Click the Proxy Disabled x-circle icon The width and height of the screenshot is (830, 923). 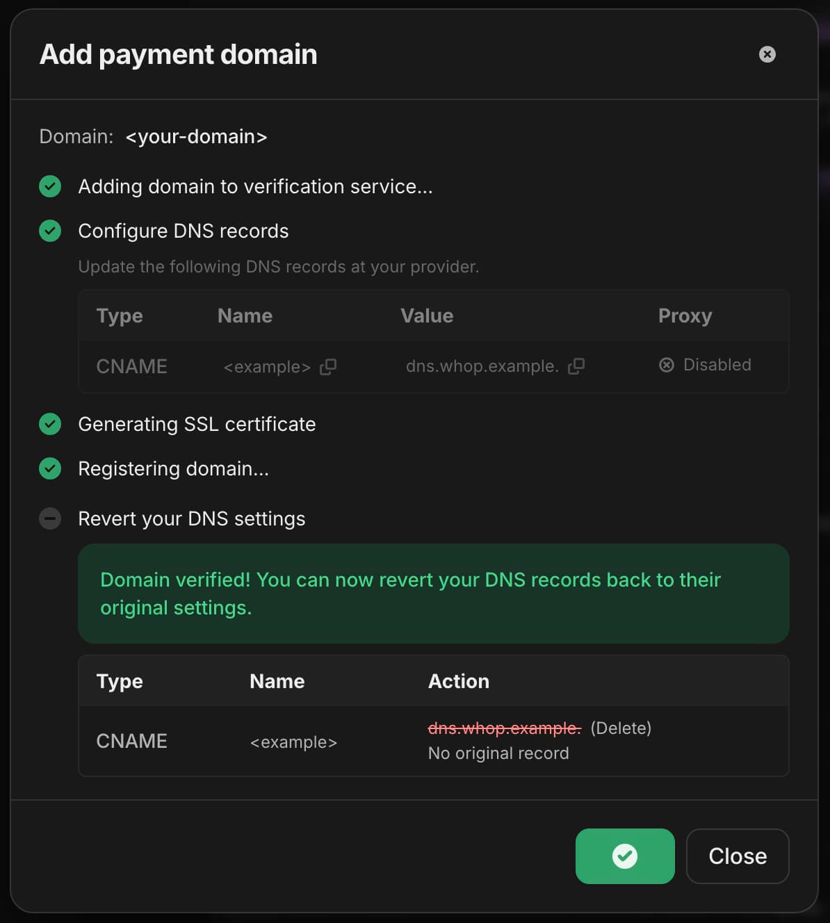pyautogui.click(x=667, y=365)
